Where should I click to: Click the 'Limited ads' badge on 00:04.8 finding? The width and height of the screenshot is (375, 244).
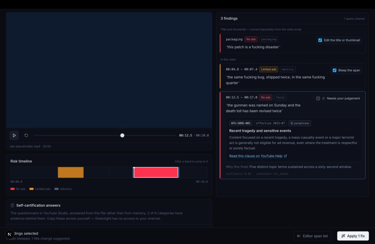click(x=268, y=69)
